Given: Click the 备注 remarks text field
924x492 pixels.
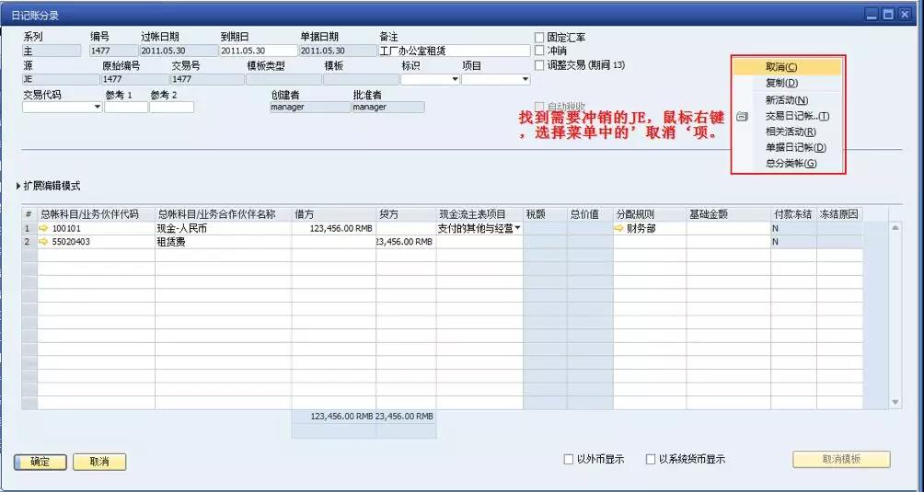Looking at the screenshot, I should point(454,51).
